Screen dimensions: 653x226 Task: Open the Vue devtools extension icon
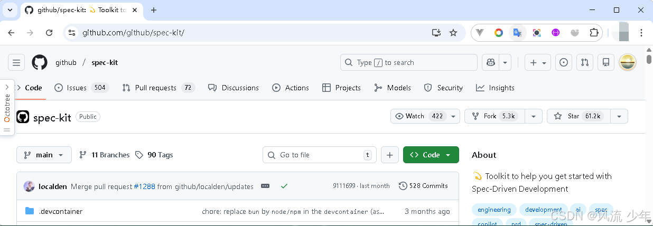(480, 33)
